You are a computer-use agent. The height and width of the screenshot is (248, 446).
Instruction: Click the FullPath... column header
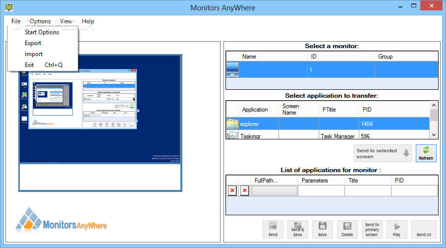(274, 181)
